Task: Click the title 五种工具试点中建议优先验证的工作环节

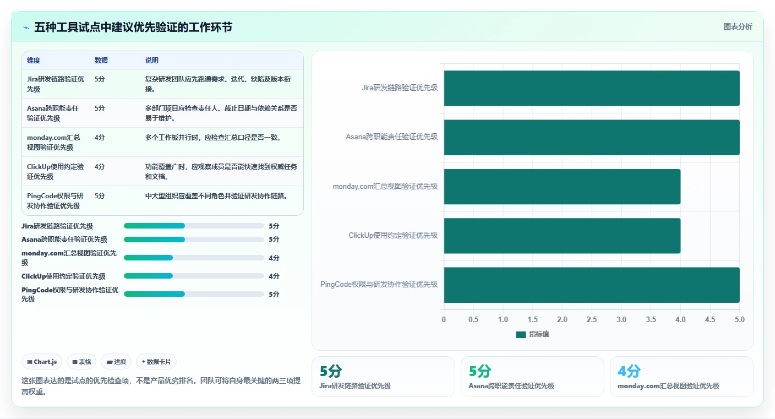Action: (133, 28)
